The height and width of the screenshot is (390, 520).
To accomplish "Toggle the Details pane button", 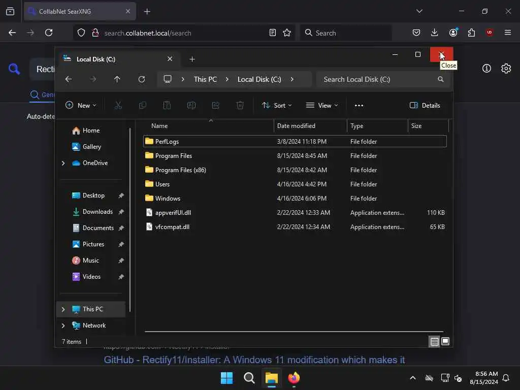I will (x=425, y=106).
